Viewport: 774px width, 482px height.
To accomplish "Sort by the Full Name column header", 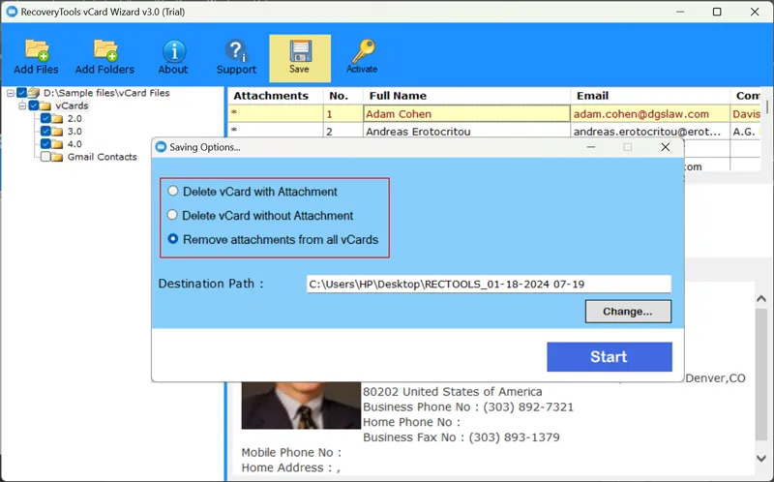I will tap(466, 96).
